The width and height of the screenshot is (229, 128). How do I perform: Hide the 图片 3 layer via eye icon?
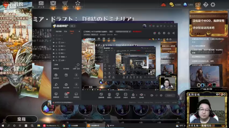[x=54, y=49]
